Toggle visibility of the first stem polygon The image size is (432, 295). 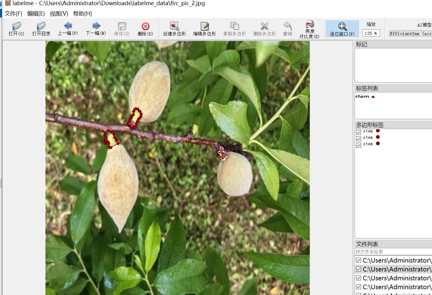(x=359, y=132)
